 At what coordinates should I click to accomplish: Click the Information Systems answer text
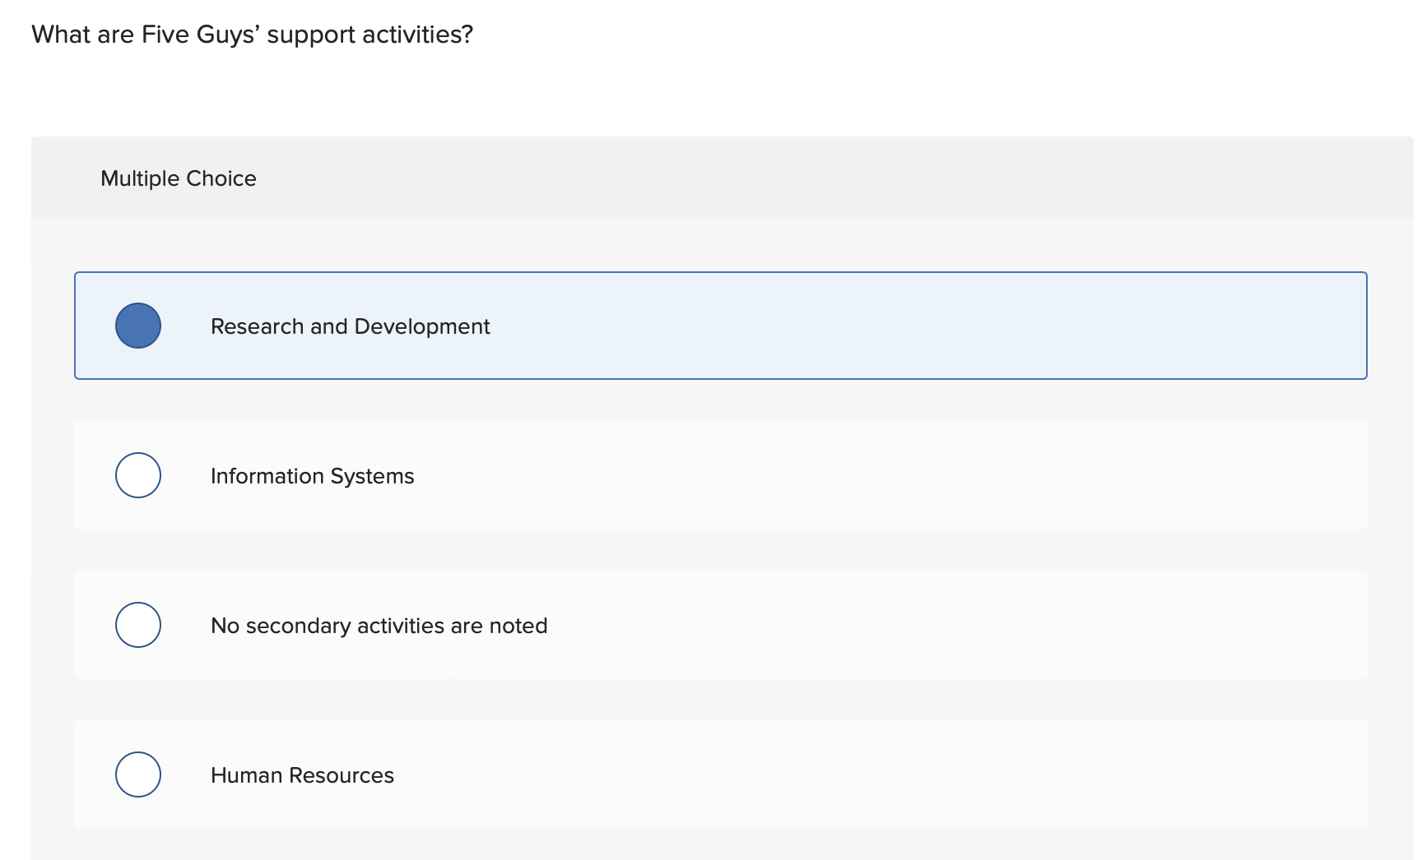click(313, 475)
